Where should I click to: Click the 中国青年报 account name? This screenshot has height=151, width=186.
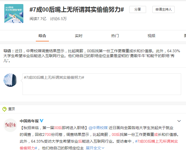coord(29,121)
